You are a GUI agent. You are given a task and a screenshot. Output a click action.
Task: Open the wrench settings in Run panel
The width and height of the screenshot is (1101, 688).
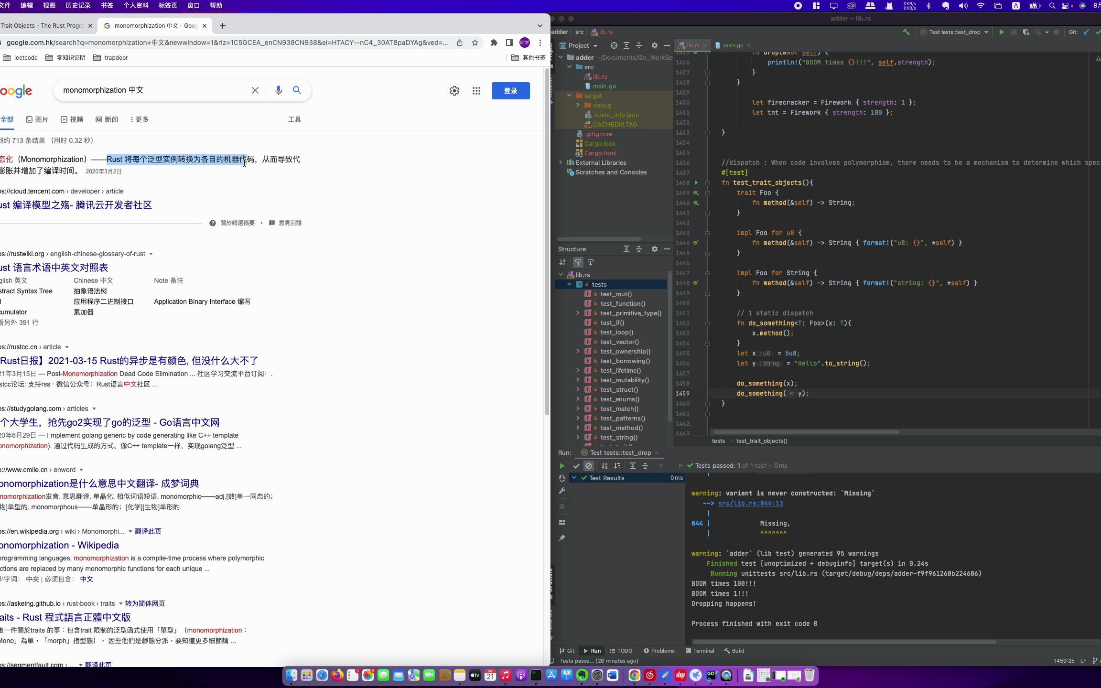[x=562, y=491]
